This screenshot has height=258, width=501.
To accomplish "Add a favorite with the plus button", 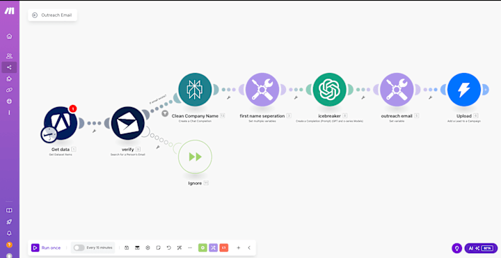I will [239, 248].
